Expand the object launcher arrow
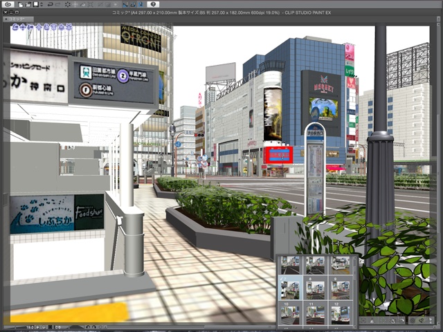Screen dimensions: 443x332 (x=431, y=320)
